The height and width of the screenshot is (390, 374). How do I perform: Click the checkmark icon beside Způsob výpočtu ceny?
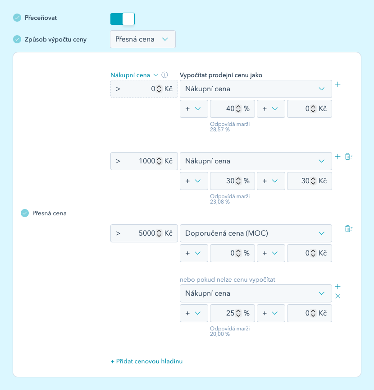17,39
